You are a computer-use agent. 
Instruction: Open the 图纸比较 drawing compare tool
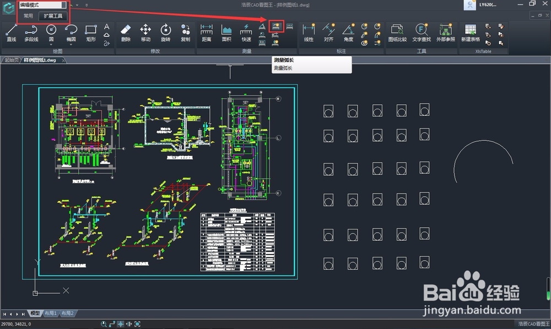point(397,33)
